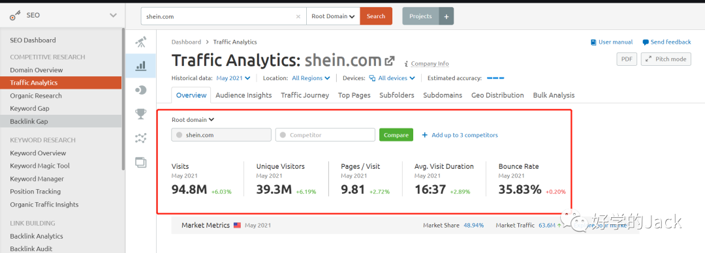Open the toggle-shaped icon in icon sidebar
705x253 pixels.
[141, 91]
